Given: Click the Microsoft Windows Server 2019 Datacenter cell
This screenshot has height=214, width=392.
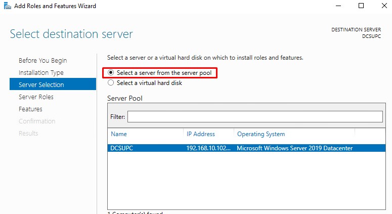Looking at the screenshot, I should pyautogui.click(x=294, y=148).
